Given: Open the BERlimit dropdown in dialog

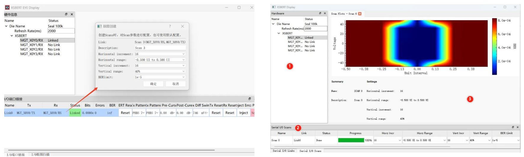Looking at the screenshot, I should pos(183,77).
